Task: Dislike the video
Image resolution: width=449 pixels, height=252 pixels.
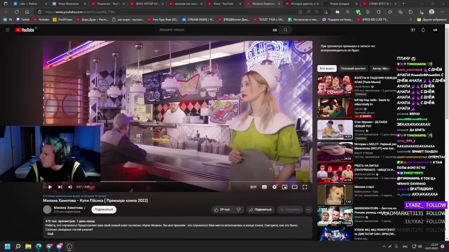Action: (x=239, y=209)
